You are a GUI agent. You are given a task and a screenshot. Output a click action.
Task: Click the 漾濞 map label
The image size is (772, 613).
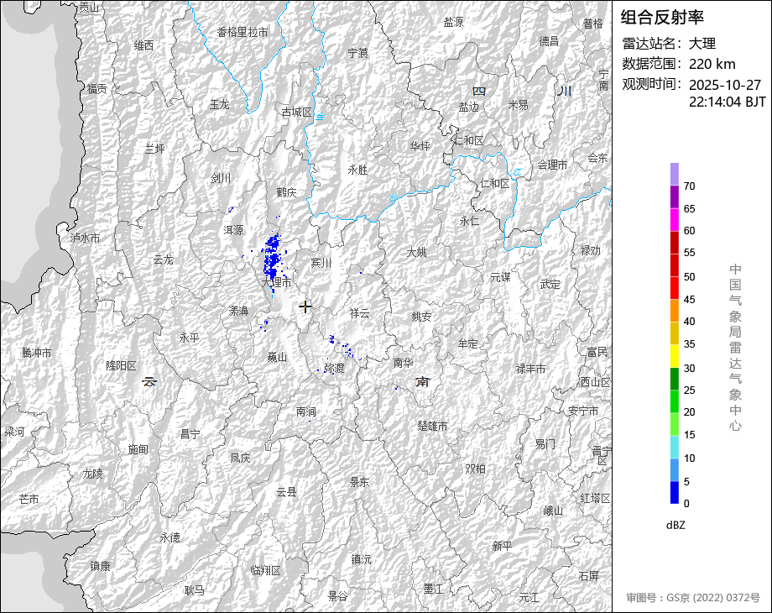coord(239,311)
